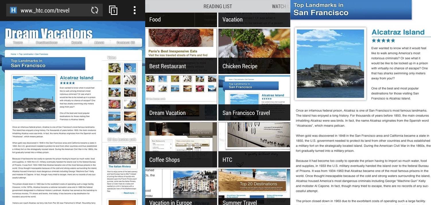This screenshot has height=205, width=431.
Task: Open the browser tabs switcher icon
Action: coord(113,11)
